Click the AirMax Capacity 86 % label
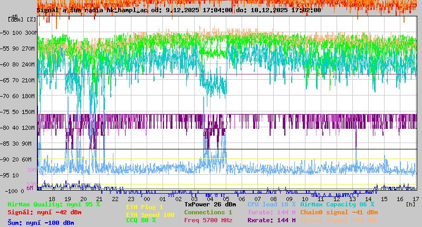Image resolution: width=422 pixels, height=227 pixels. pyautogui.click(x=337, y=204)
